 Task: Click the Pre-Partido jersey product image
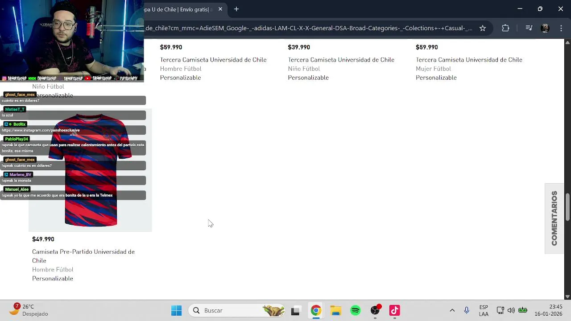tap(91, 170)
